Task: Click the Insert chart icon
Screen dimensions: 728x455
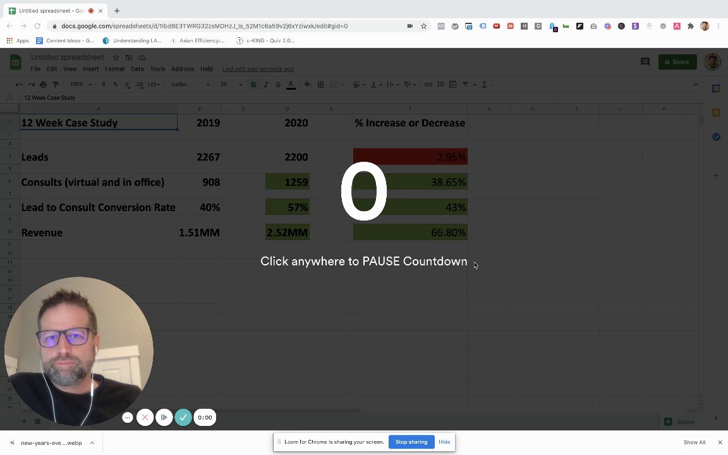Action: pos(452,85)
